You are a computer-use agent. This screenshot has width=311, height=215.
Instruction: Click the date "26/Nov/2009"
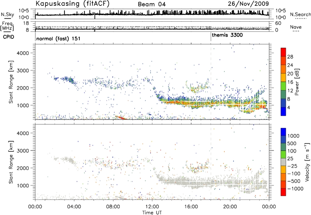click(x=248, y=3)
